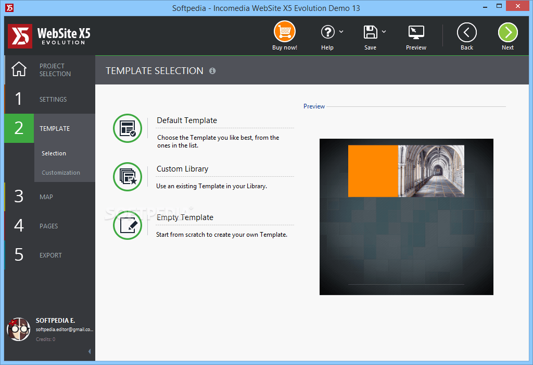Switch to the Customization tab
The height and width of the screenshot is (365, 533).
point(61,173)
